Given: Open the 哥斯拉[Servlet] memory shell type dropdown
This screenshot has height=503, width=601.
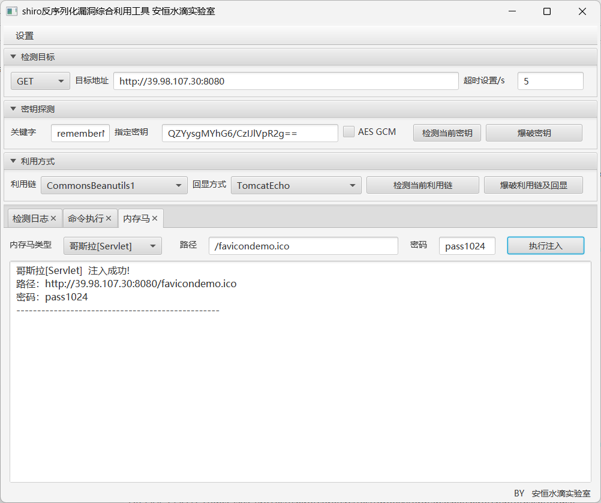Looking at the screenshot, I should tap(112, 246).
